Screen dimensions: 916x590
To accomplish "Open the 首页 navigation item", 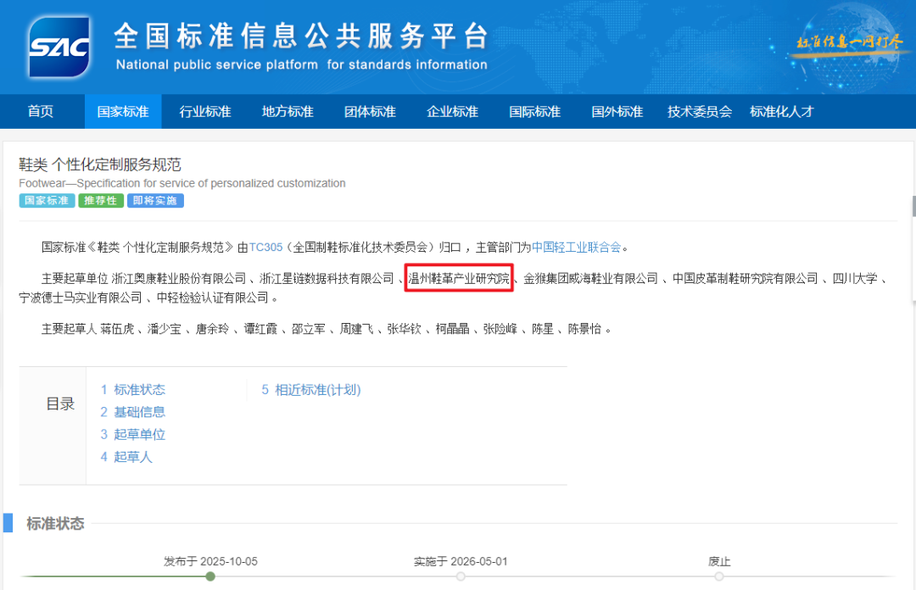I will [x=41, y=111].
